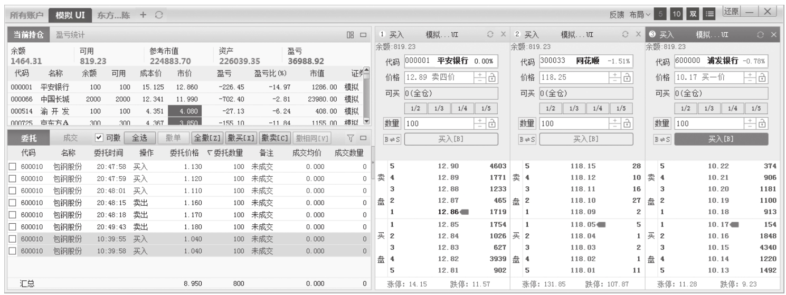
Task: Click price field 118.25
Action: (575, 77)
